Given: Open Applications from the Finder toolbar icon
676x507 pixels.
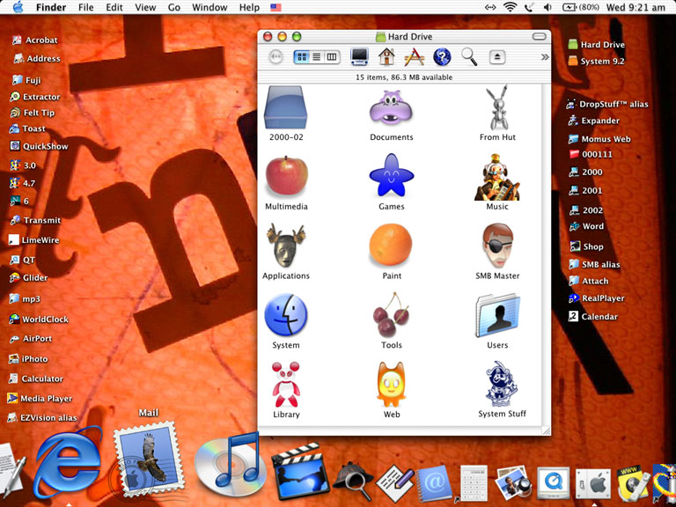Looking at the screenshot, I should [x=414, y=57].
